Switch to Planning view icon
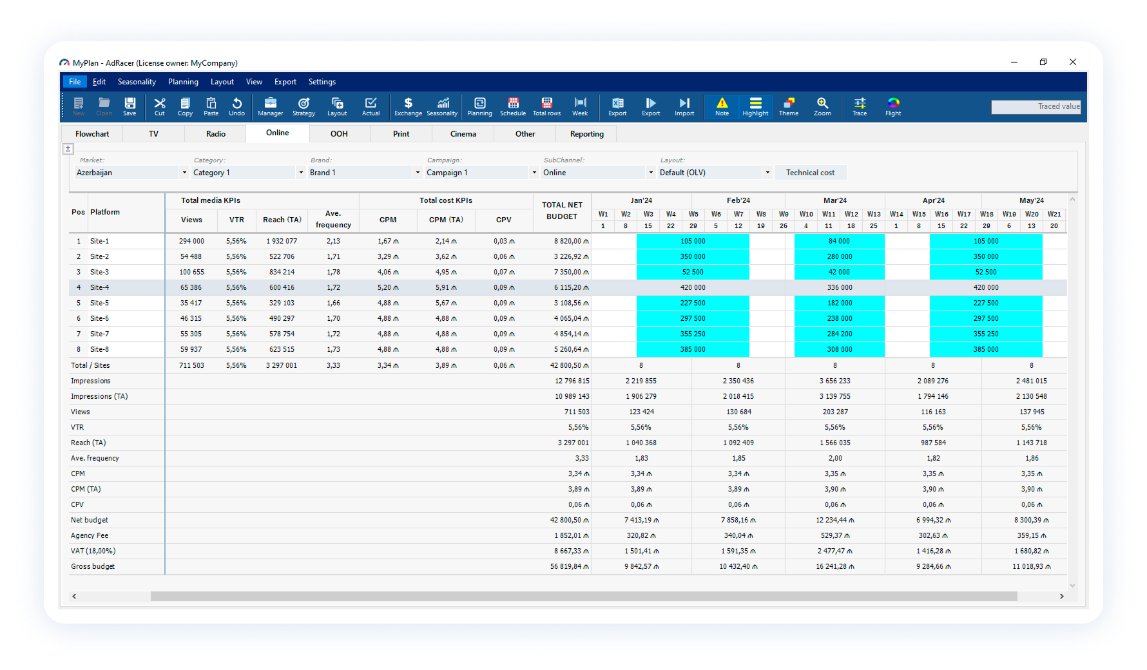 pos(479,106)
